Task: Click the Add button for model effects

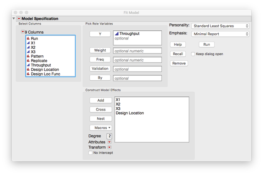Action: [101, 100]
